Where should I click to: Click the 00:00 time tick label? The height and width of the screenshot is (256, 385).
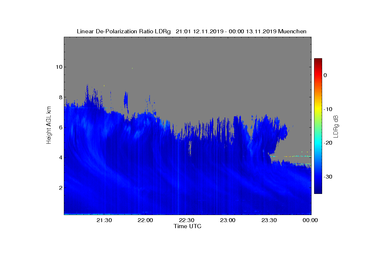pos(311,220)
